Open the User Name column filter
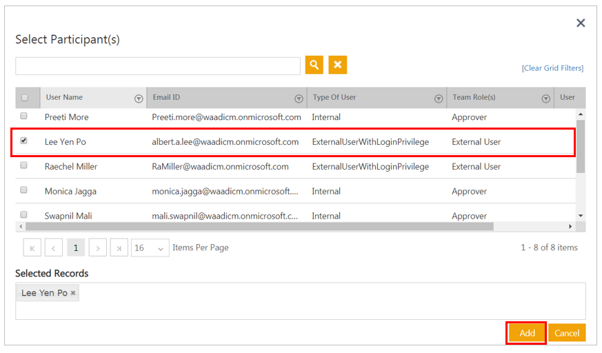This screenshot has width=602, height=353. point(139,99)
